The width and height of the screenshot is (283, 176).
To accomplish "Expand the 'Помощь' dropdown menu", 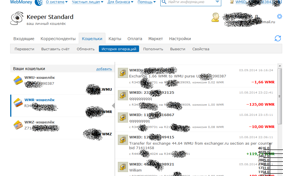I will tap(146, 2).
